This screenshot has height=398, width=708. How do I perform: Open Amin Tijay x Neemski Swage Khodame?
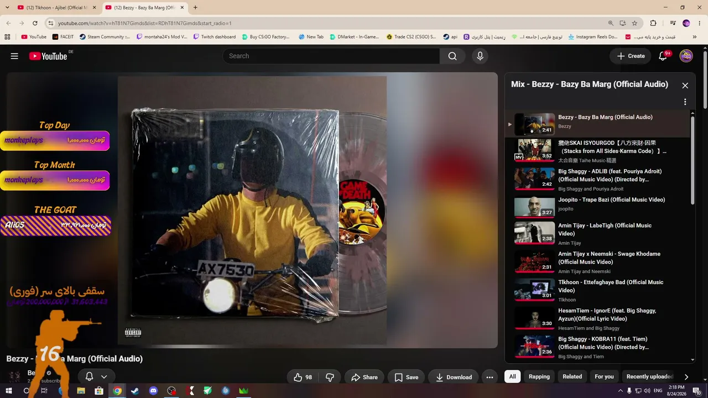tap(598, 262)
